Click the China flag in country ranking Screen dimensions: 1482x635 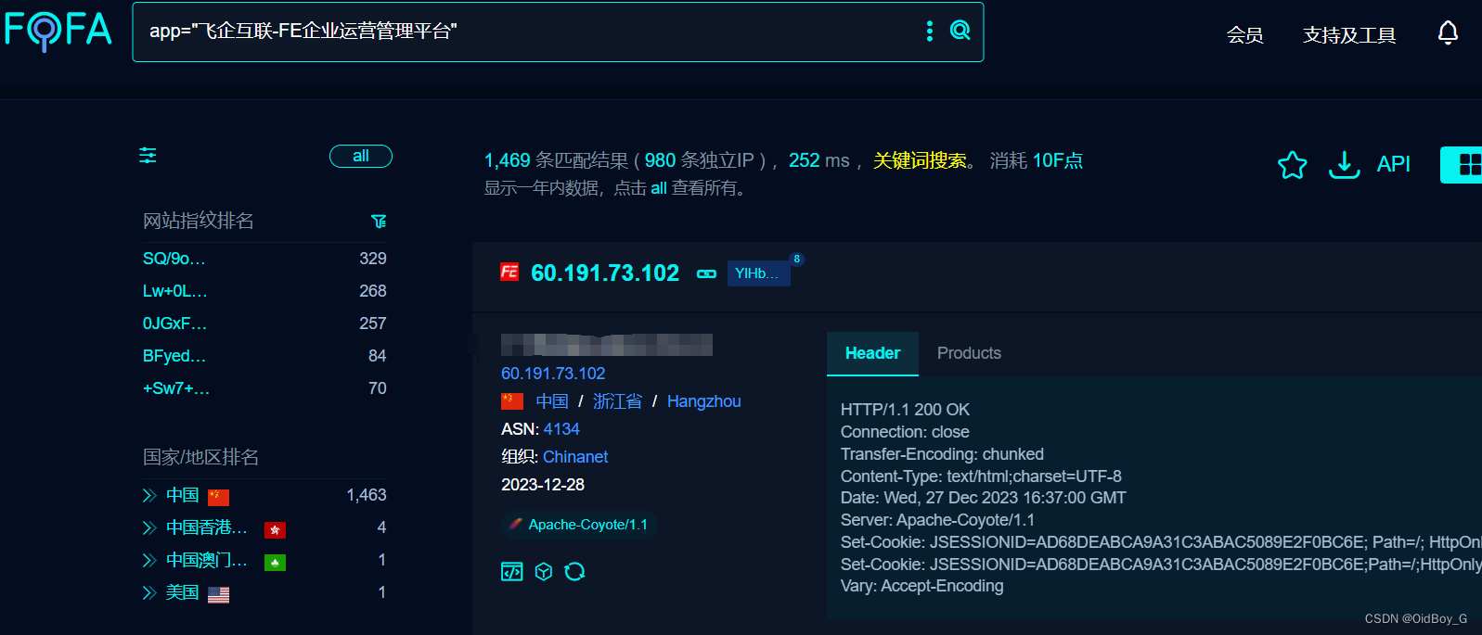[219, 497]
